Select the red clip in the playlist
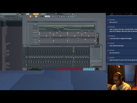Viewport: 137px width, 103px height. 70,69
